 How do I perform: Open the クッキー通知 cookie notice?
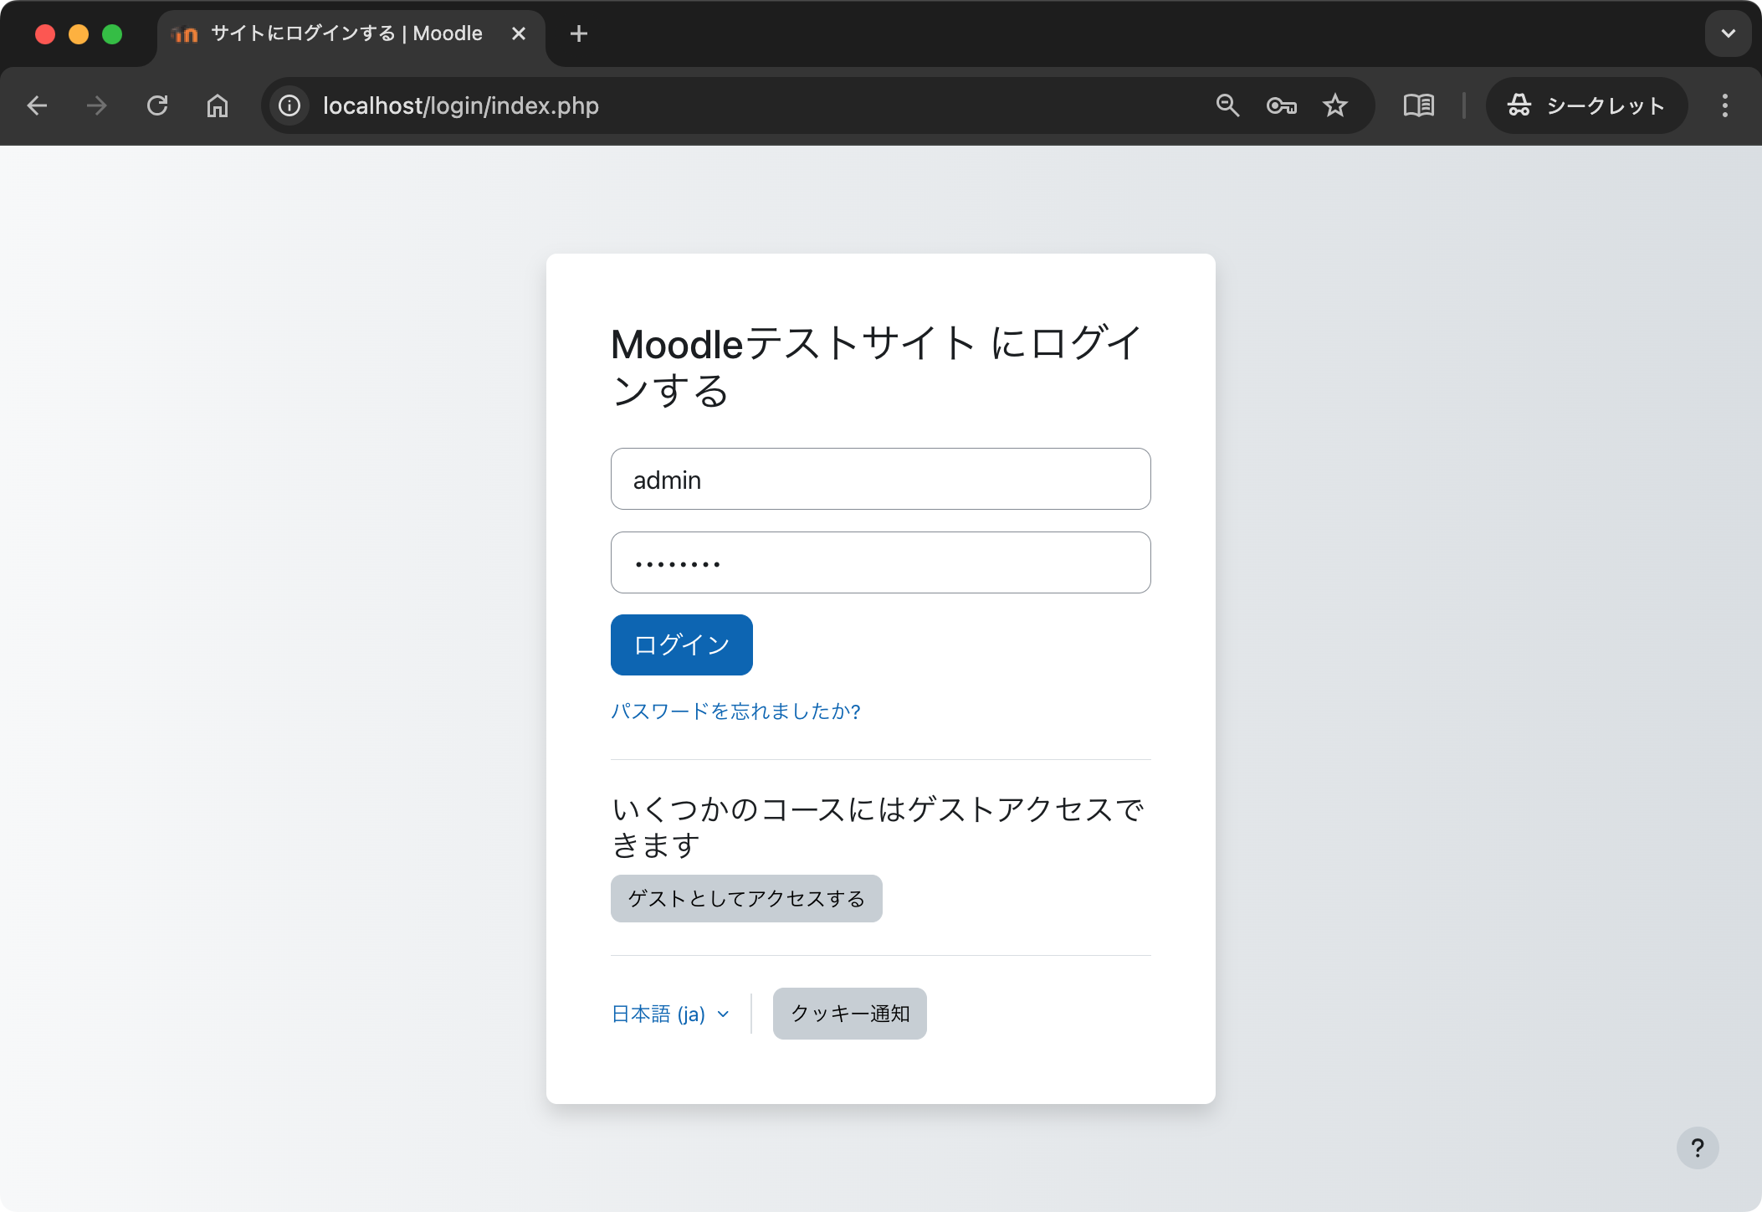[848, 1013]
